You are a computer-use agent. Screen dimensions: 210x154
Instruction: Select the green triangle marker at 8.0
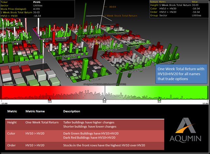pos(159,99)
